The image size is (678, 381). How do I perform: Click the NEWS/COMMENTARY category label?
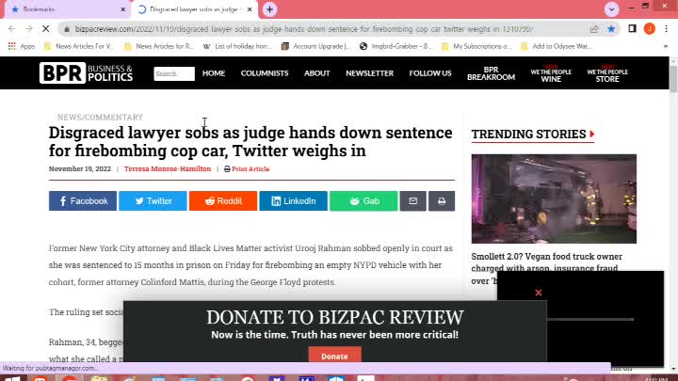tap(100, 117)
